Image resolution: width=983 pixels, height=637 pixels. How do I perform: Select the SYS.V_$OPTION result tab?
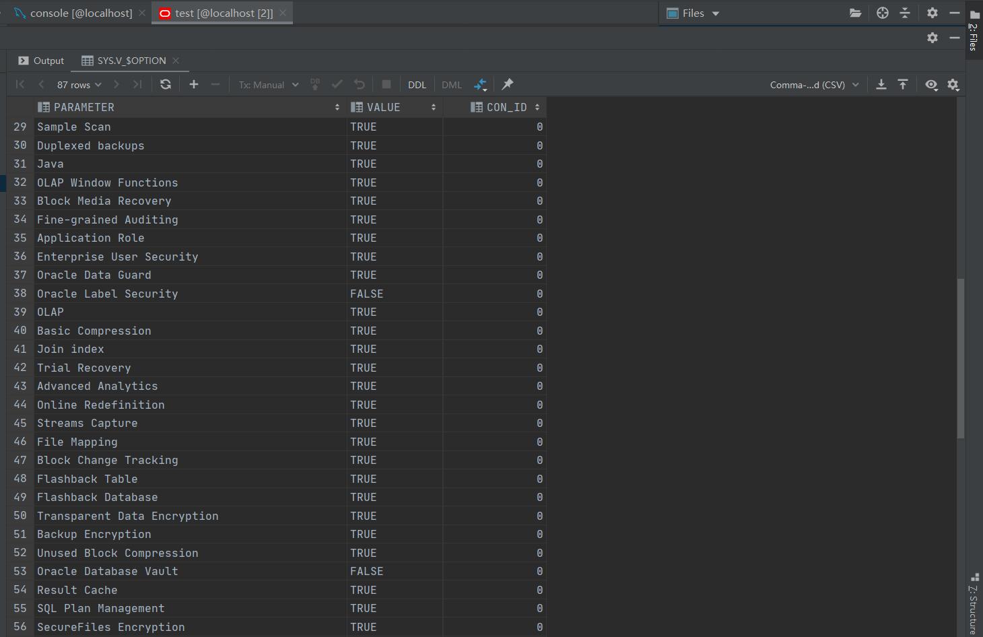(124, 61)
